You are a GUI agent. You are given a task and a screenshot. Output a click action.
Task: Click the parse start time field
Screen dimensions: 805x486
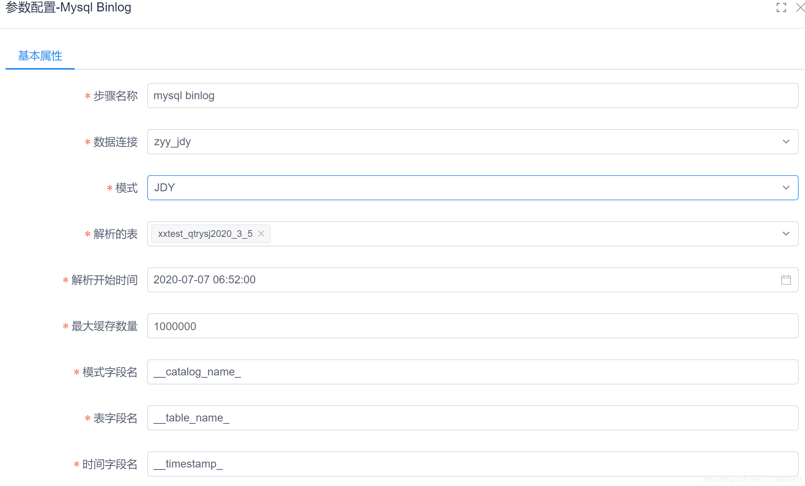pyautogui.click(x=452, y=280)
